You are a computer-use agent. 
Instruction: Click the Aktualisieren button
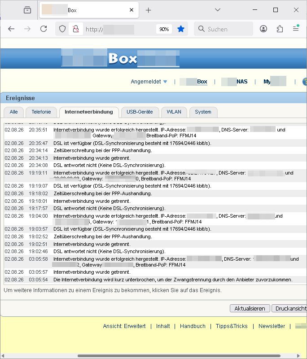[x=250, y=308]
